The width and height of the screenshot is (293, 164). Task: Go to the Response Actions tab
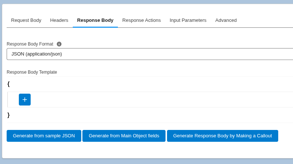(x=142, y=20)
